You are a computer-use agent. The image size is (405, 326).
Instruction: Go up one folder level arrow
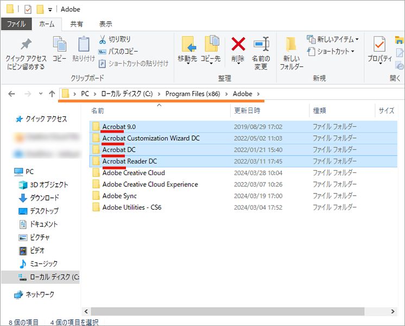52,94
